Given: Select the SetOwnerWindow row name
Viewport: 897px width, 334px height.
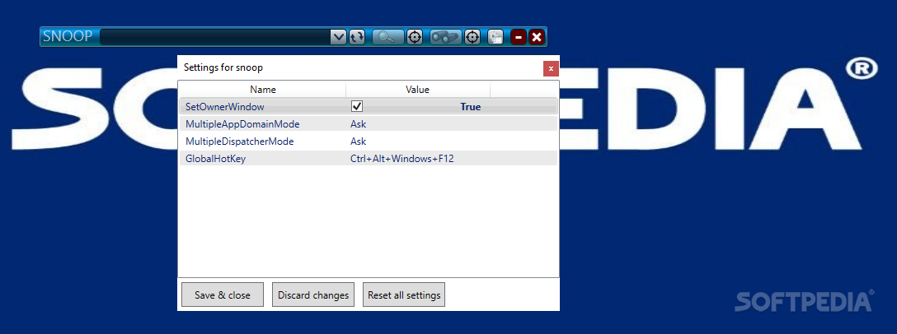Looking at the screenshot, I should [225, 107].
